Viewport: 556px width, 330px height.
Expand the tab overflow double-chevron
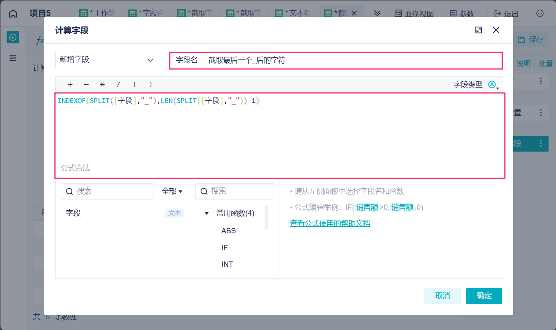pyautogui.click(x=377, y=13)
